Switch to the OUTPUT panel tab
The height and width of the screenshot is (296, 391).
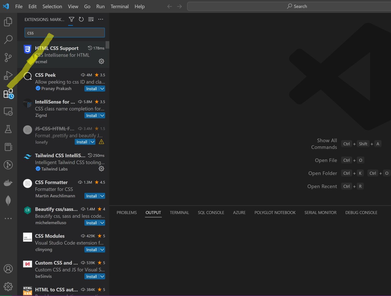pos(153,212)
